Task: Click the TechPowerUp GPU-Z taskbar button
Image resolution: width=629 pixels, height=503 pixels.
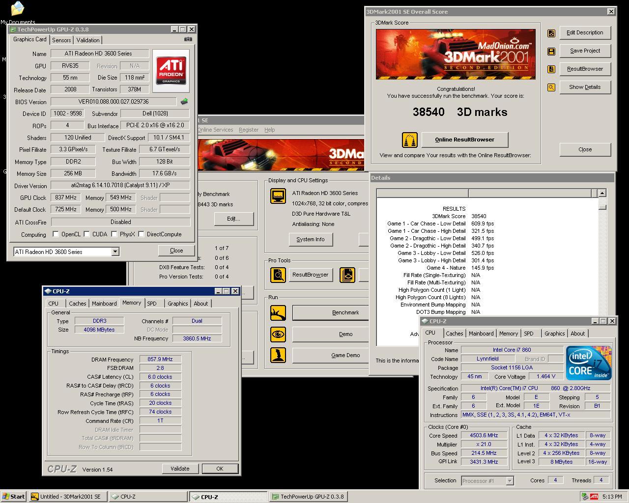Action: 308,497
